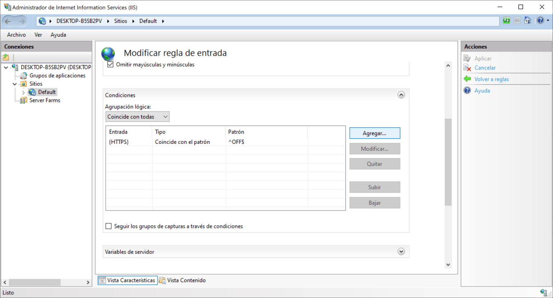Click the Vista Contenido icon
553x298 pixels.
point(162,280)
